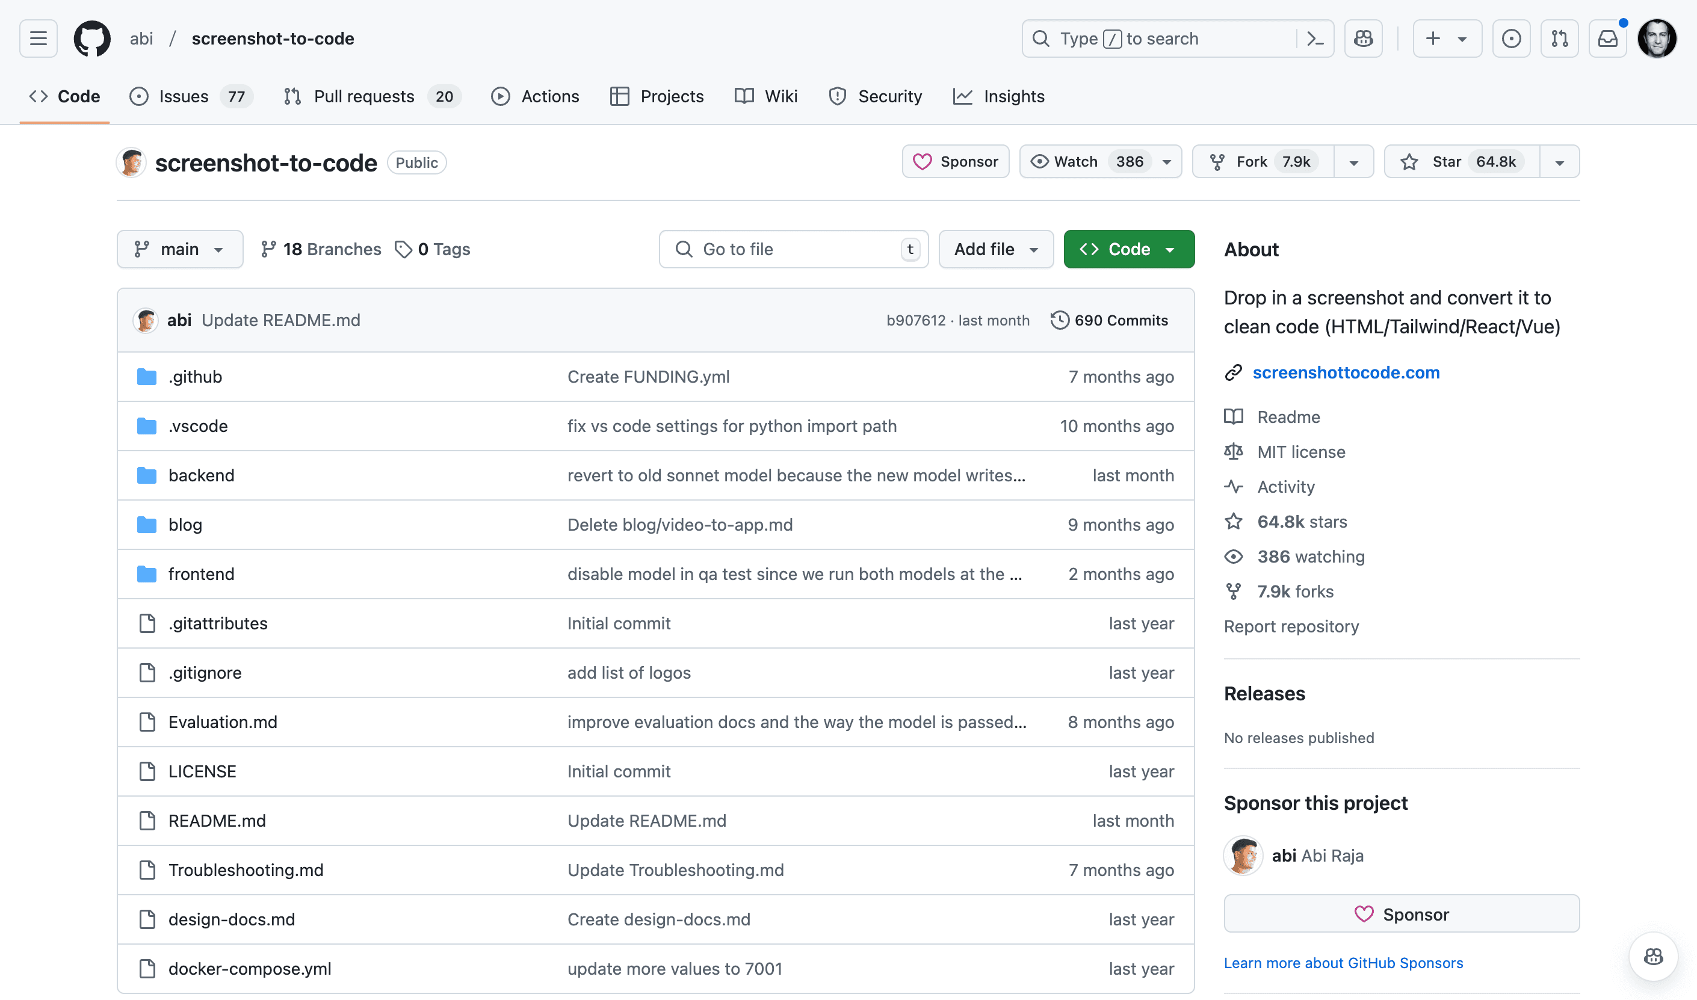Open the hamburger navigation menu
The height and width of the screenshot is (1000, 1697).
coord(39,39)
